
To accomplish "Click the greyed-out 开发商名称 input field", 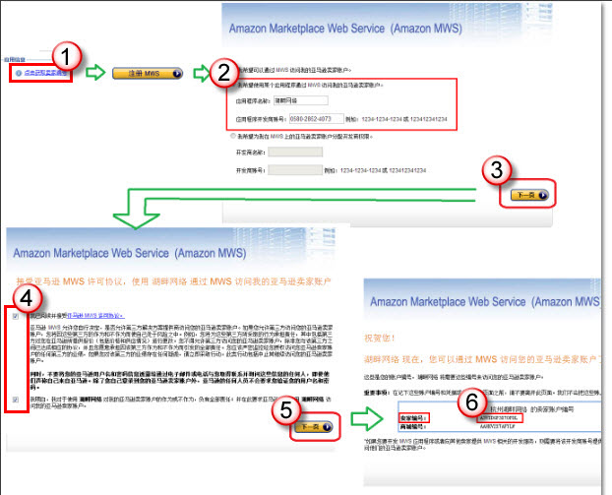I will click(x=295, y=152).
